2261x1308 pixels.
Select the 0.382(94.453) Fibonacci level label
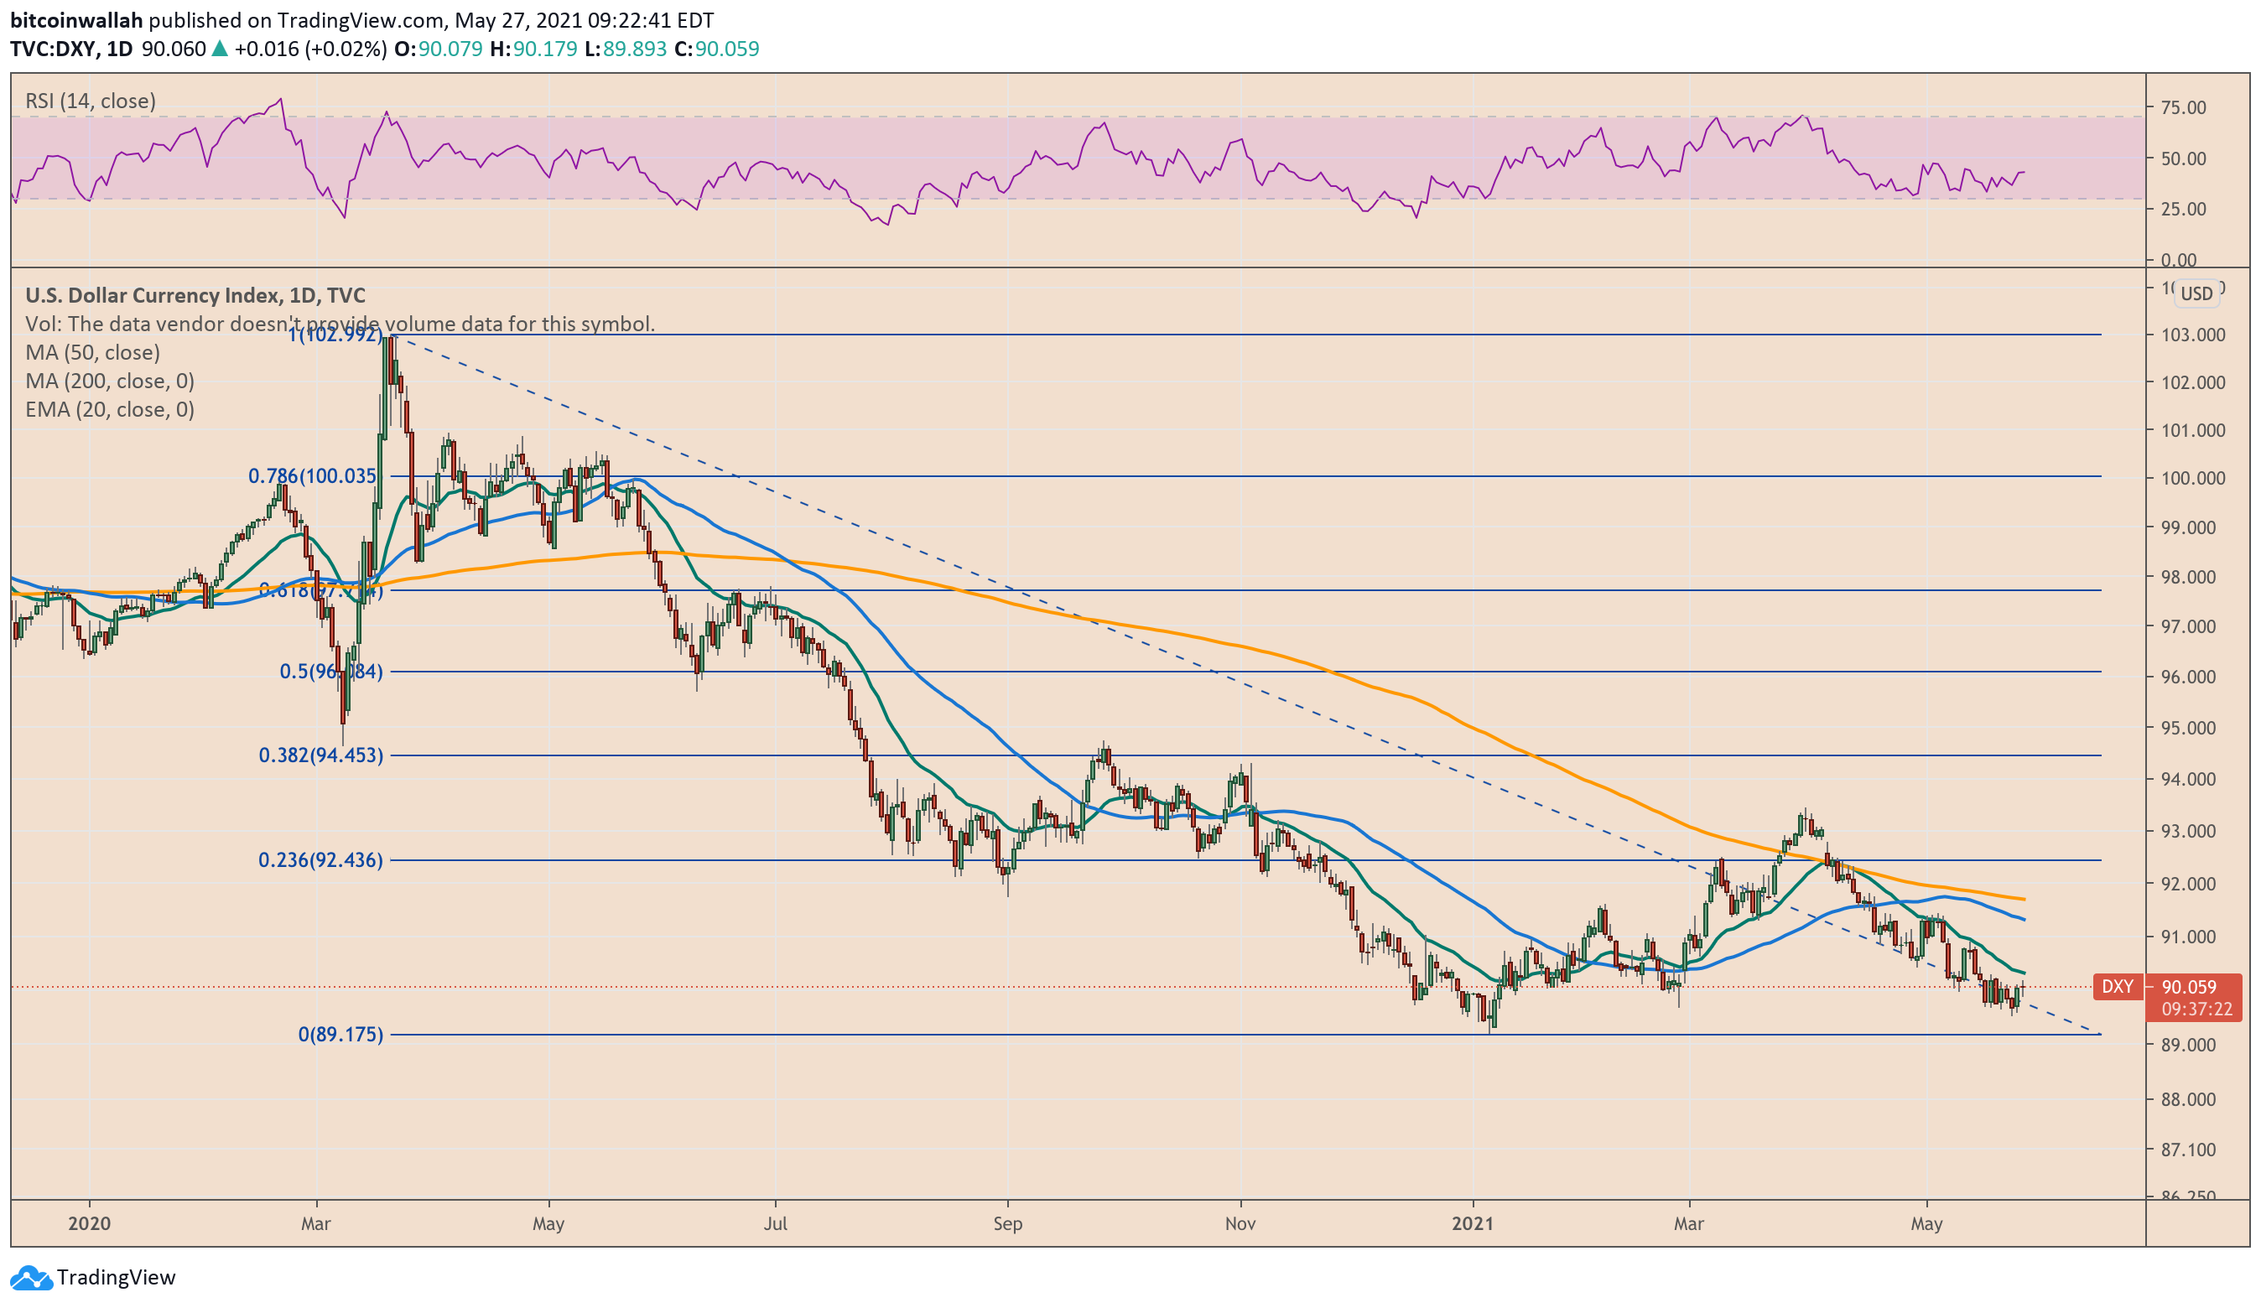[320, 755]
